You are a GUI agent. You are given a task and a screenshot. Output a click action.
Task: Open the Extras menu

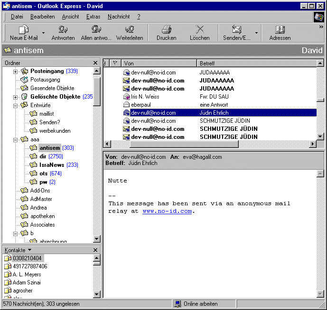(93, 17)
